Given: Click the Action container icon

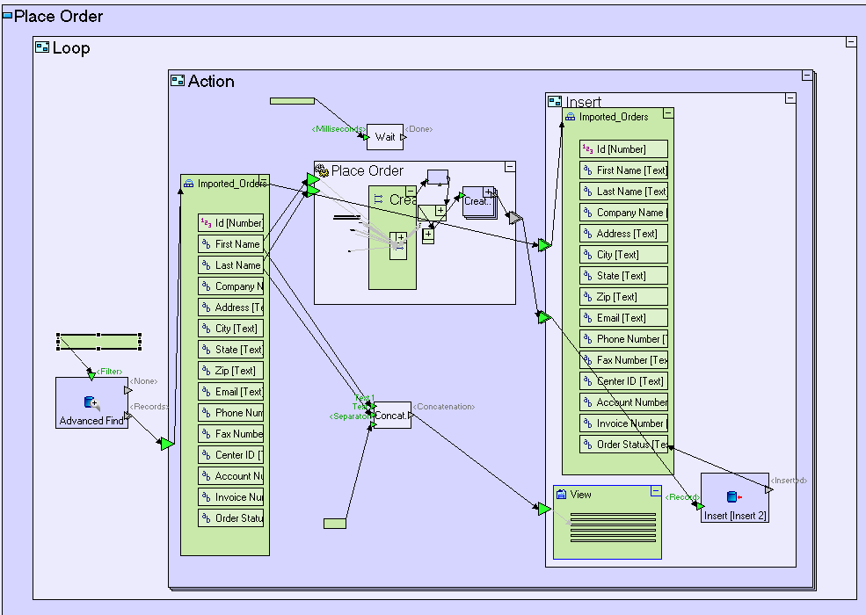Looking at the screenshot, I should (178, 81).
